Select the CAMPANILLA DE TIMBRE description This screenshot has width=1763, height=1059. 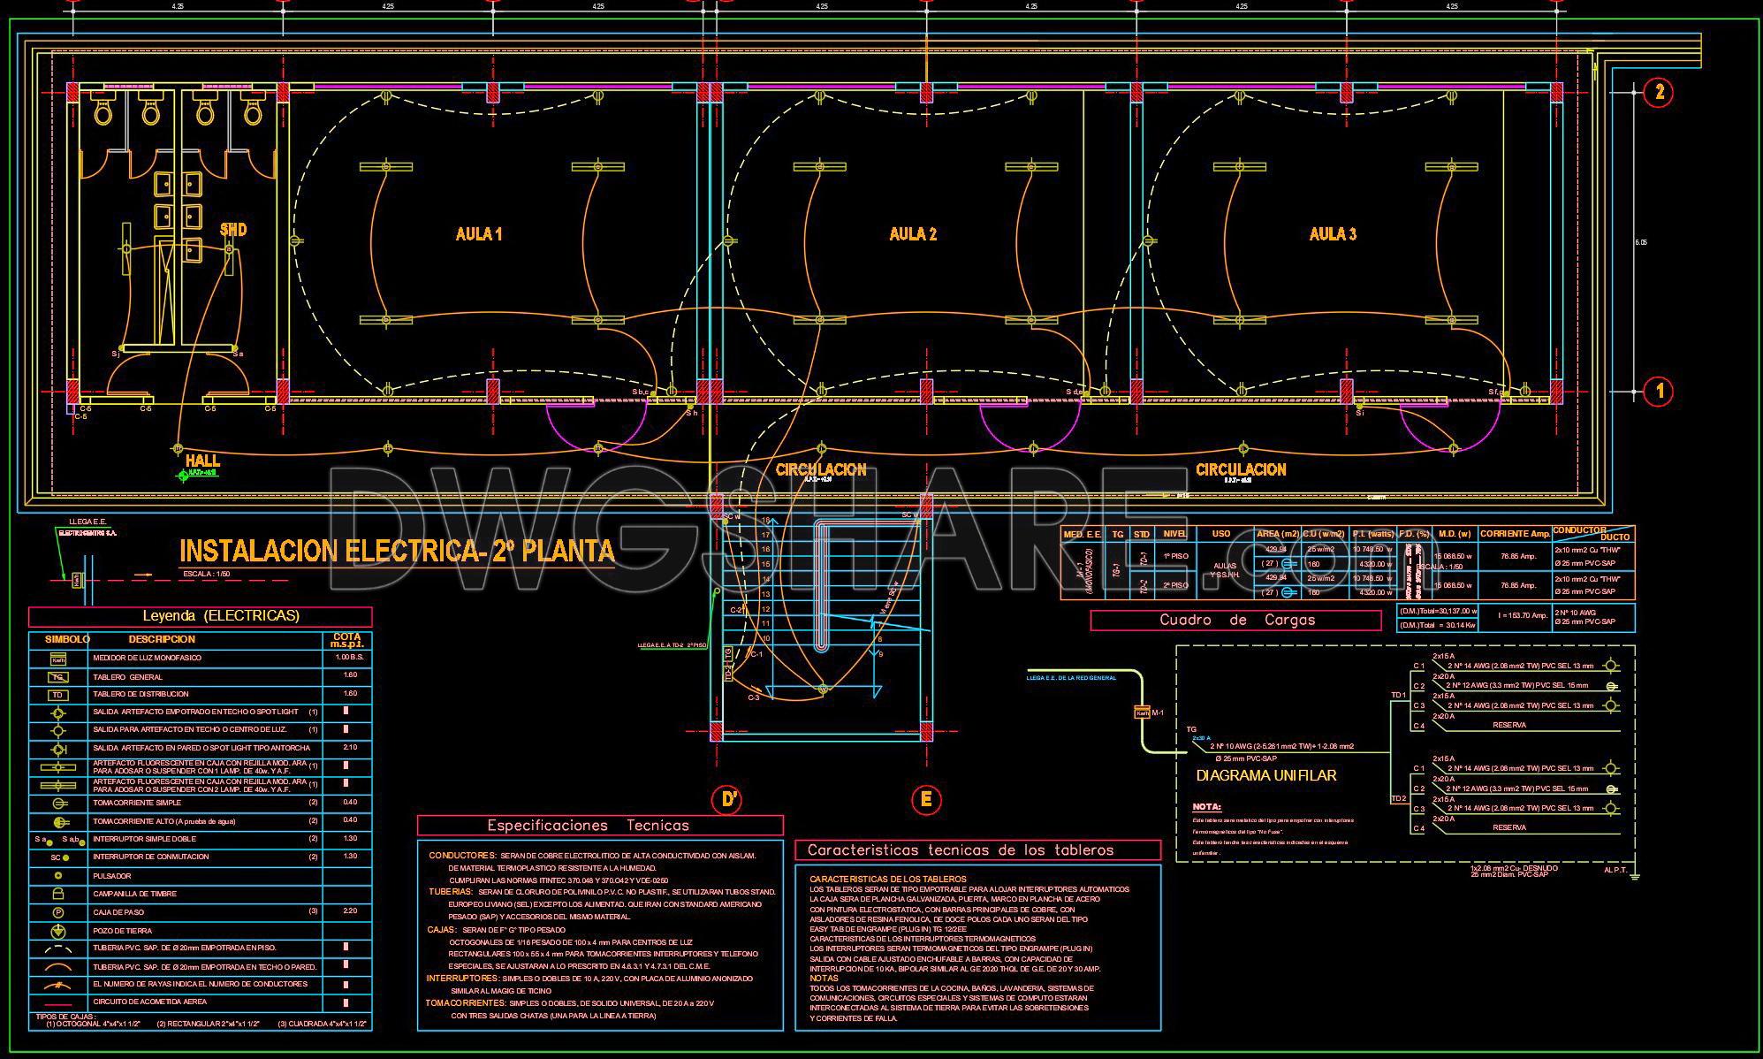click(x=134, y=894)
